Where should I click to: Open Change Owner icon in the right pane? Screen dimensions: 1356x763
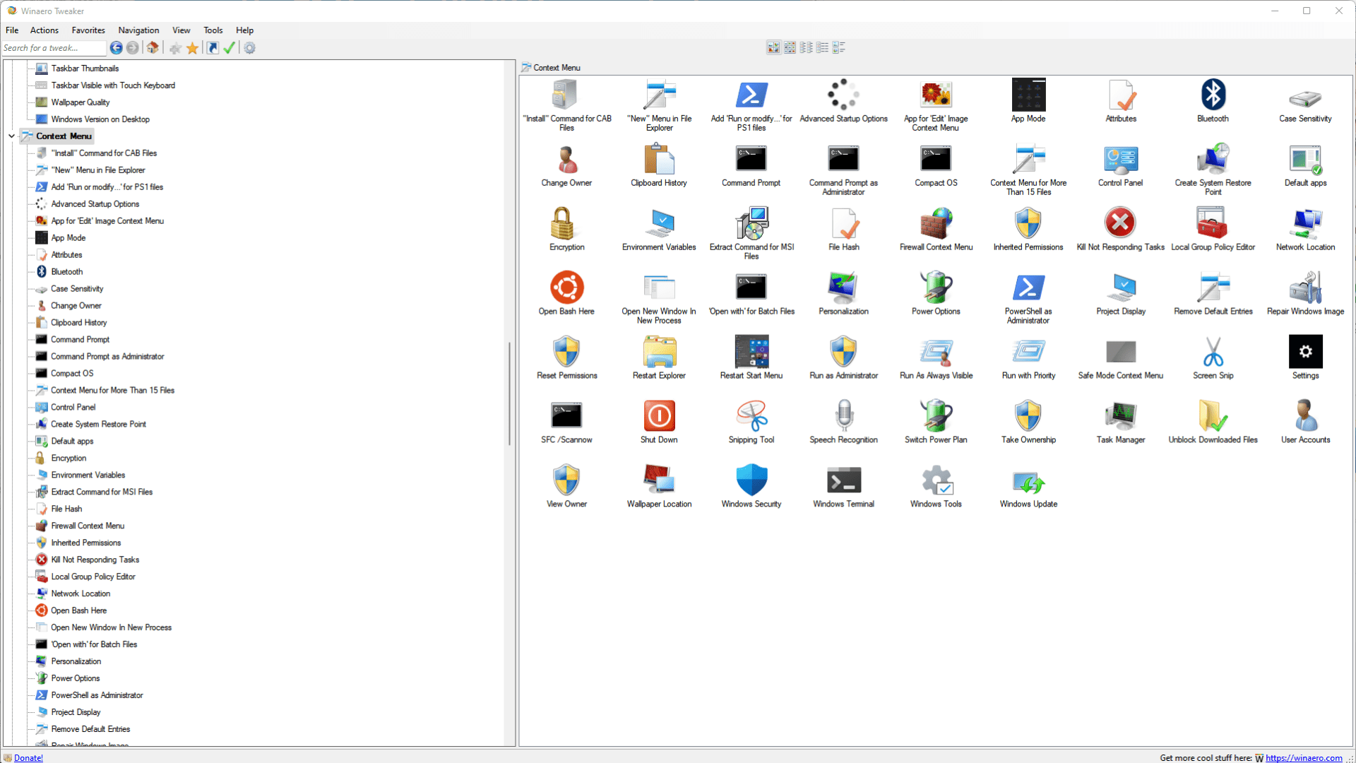566,159
